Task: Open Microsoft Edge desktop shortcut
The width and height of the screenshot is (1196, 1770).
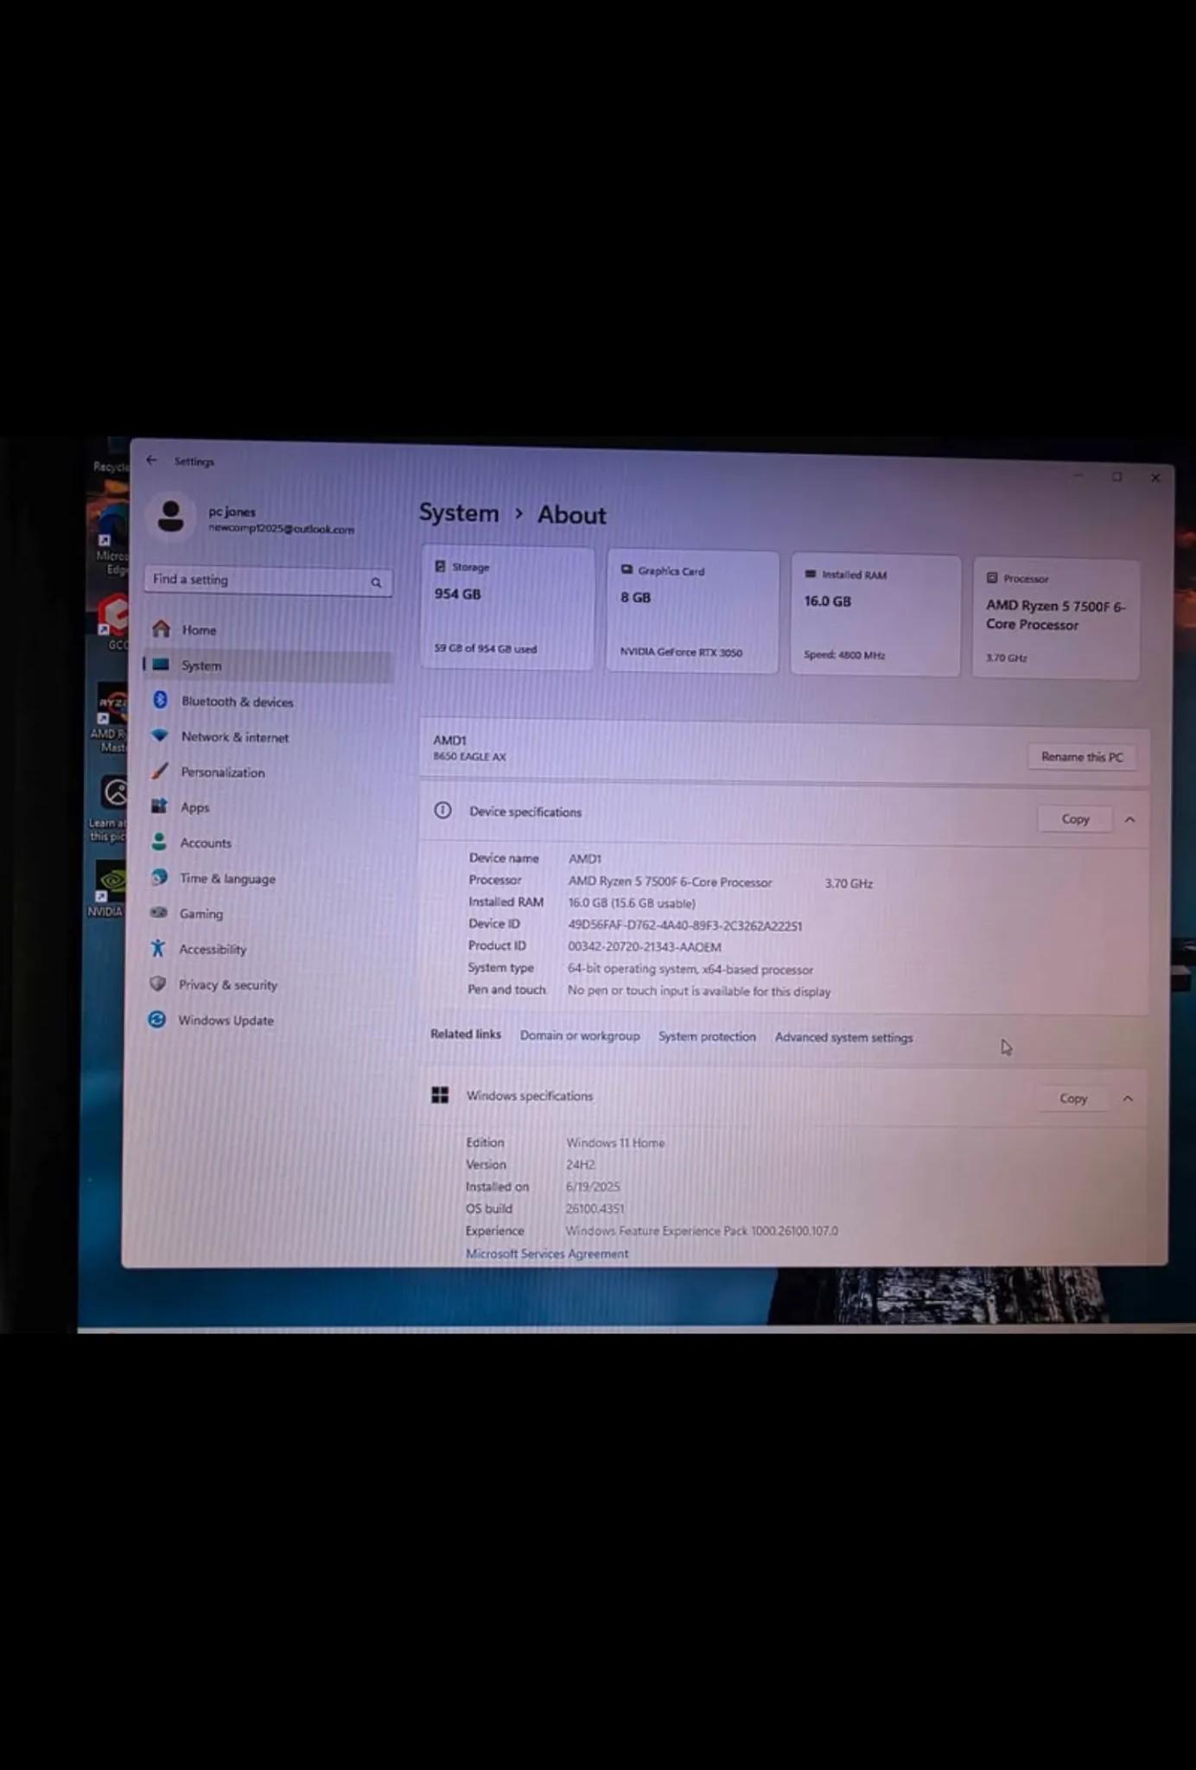Action: pos(111,540)
